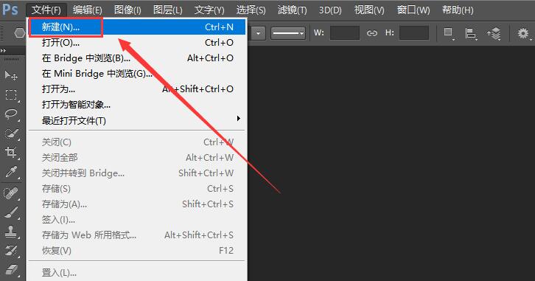The image size is (535, 281).
Task: Select the Quick Selection tool
Action: [x=11, y=133]
